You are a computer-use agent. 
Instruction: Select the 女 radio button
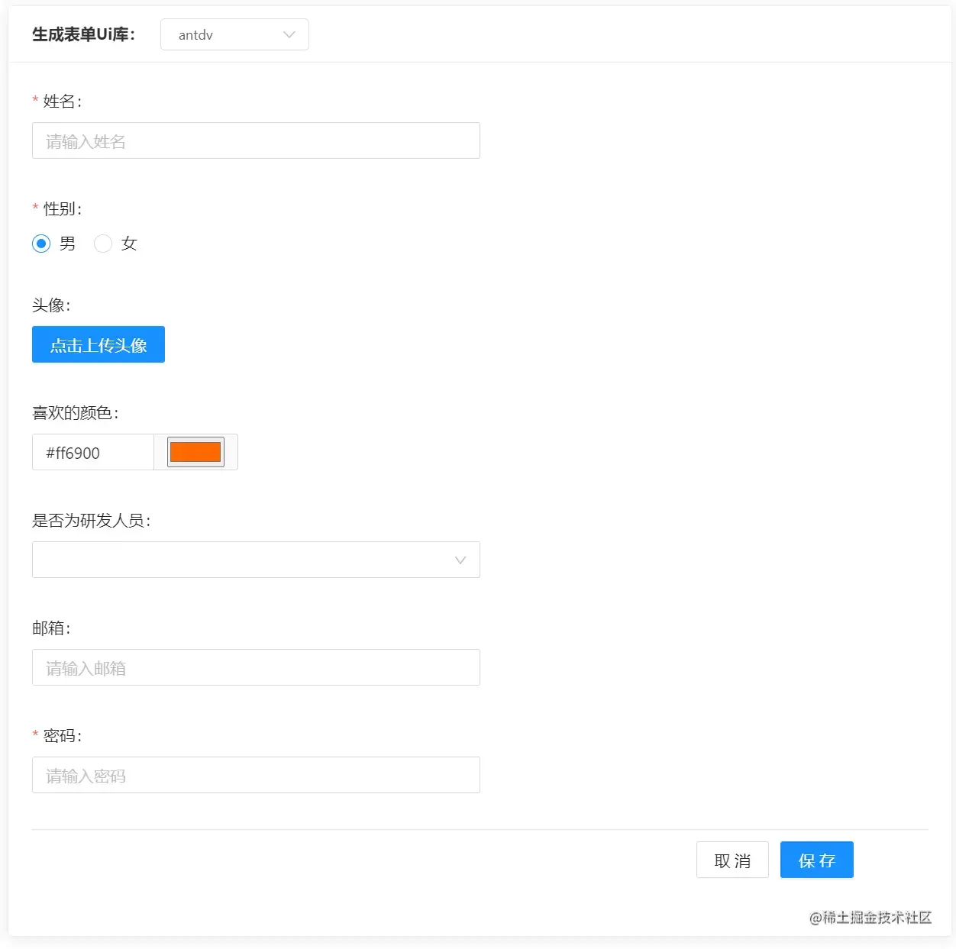coord(103,244)
